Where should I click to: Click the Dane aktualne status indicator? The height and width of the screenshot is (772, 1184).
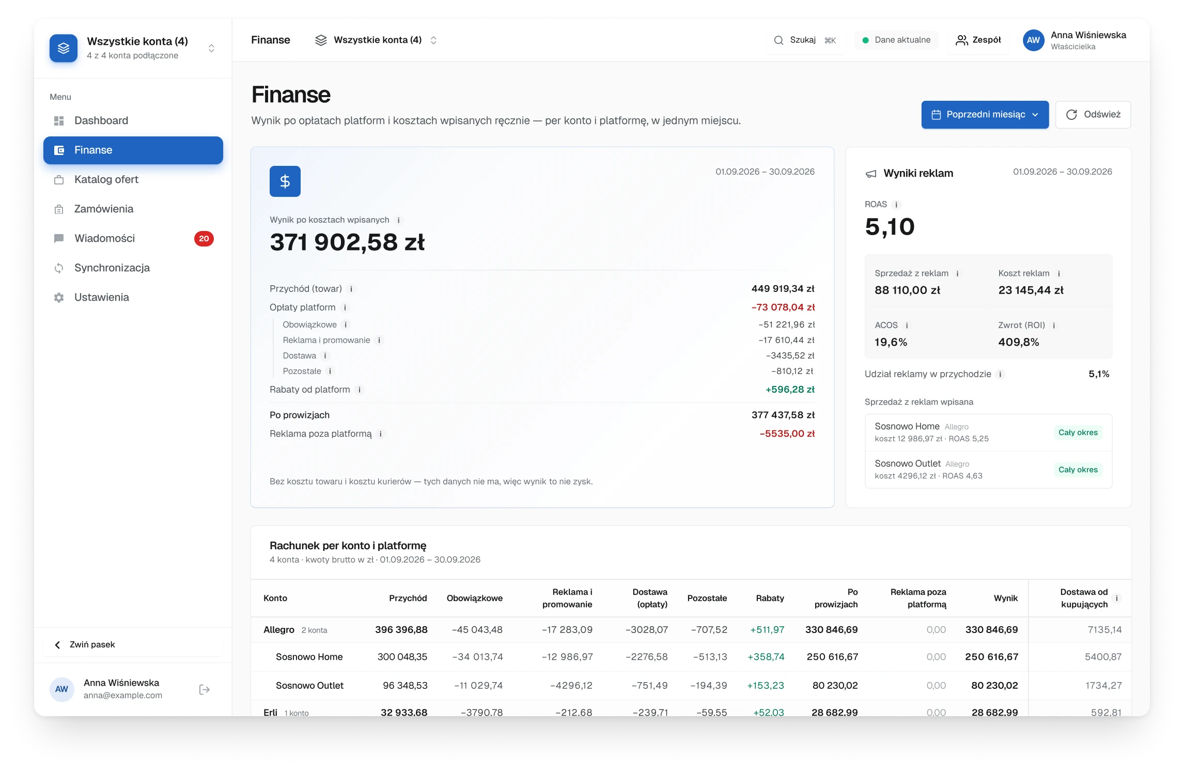tap(896, 40)
